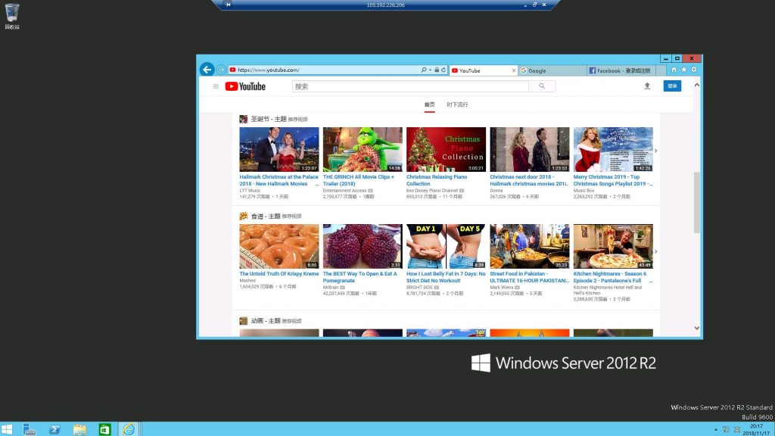775x436 pixels.
Task: Open Merry Christmas 2019 playlist thumbnail
Action: pyautogui.click(x=613, y=149)
